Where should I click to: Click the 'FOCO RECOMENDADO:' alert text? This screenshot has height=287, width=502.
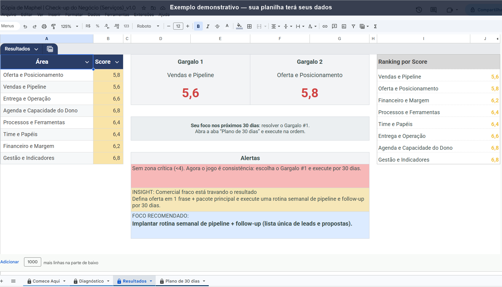pyautogui.click(x=160, y=216)
